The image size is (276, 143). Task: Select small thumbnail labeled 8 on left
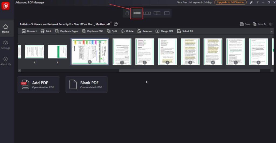pos(34,52)
